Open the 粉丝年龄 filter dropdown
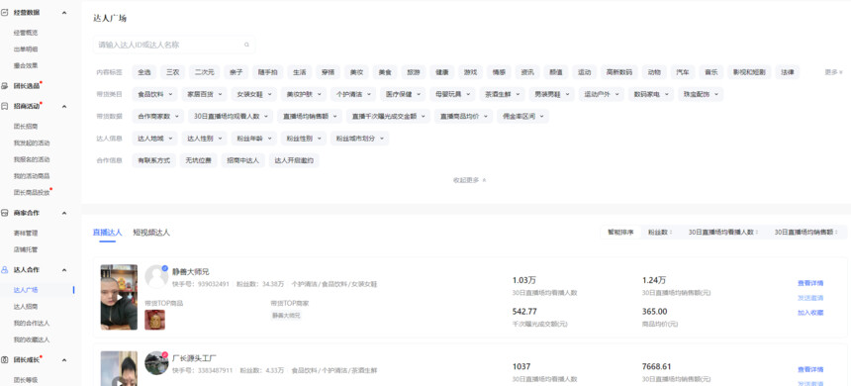 pyautogui.click(x=254, y=139)
